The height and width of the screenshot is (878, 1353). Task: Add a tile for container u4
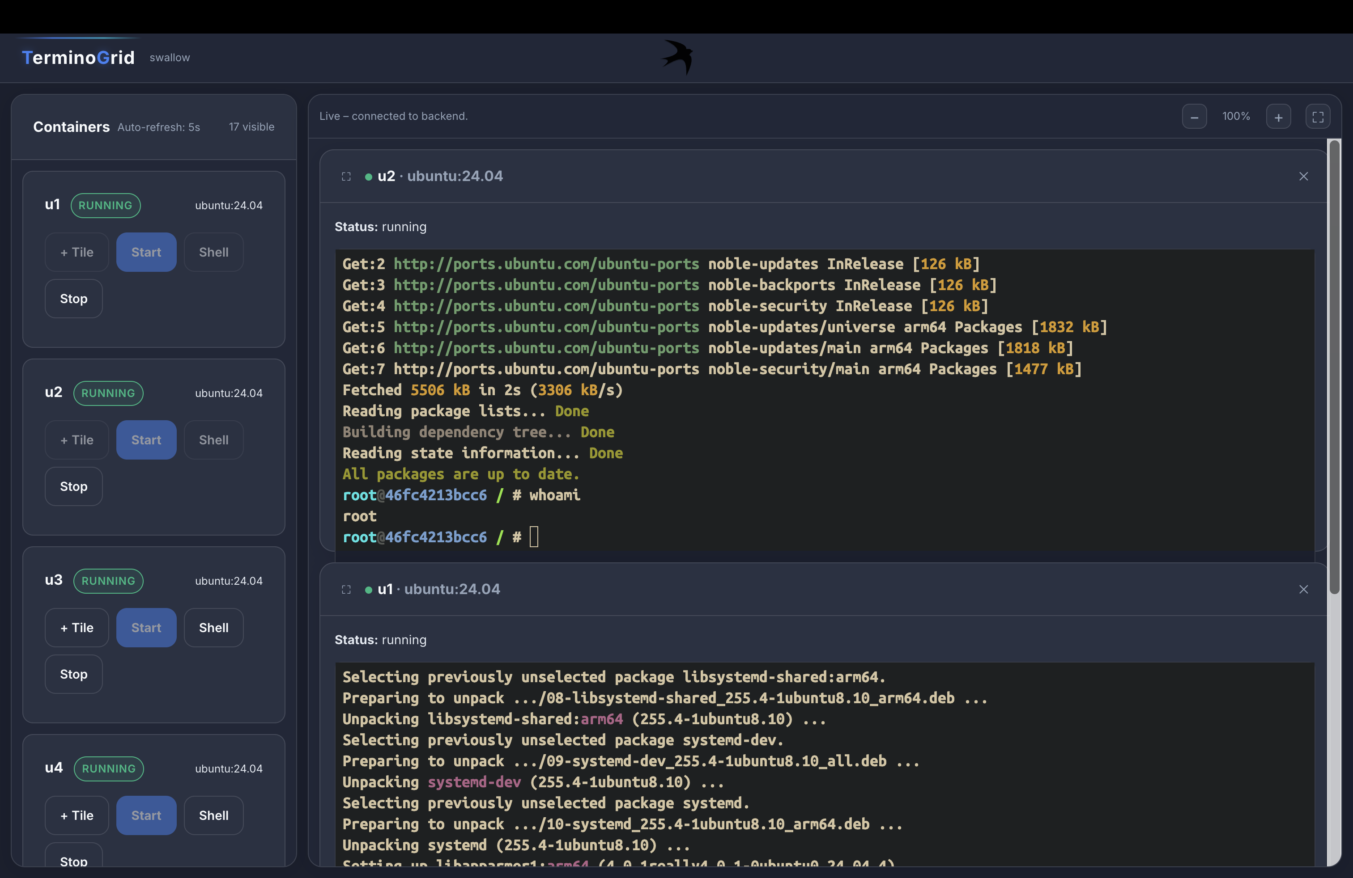click(x=77, y=815)
